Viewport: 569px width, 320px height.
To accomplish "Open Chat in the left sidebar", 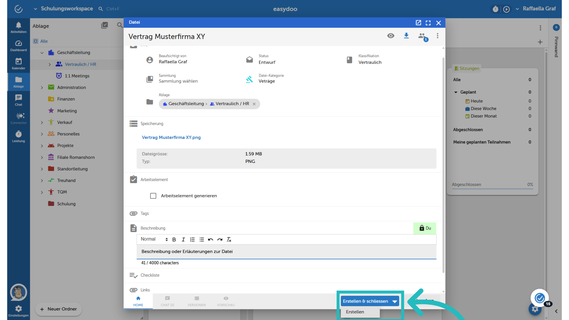I will [18, 100].
